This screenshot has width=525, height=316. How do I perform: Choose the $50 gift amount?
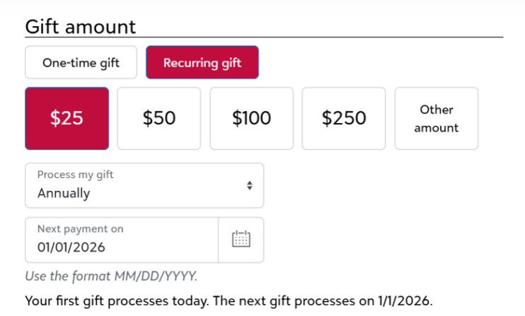(159, 118)
